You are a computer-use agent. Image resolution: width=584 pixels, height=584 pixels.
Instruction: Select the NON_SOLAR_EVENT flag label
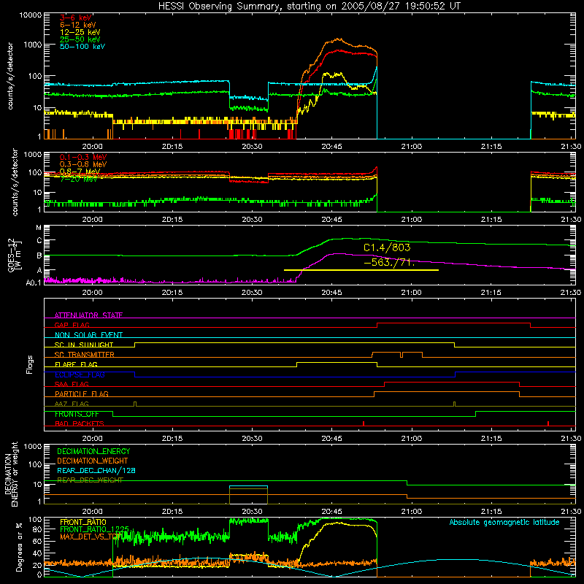[88, 335]
